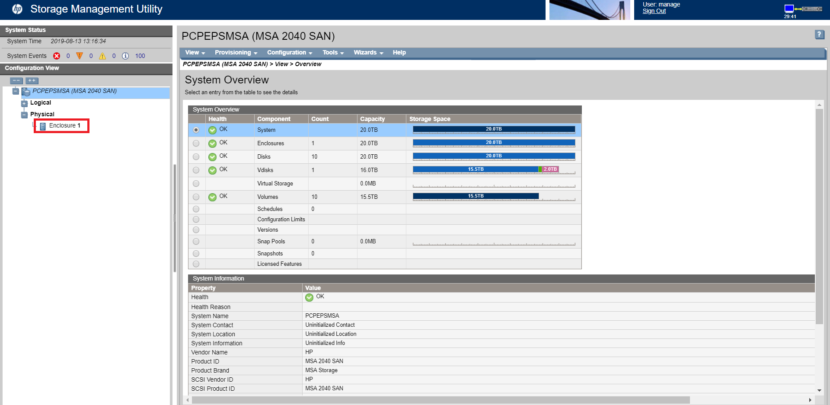The width and height of the screenshot is (830, 405).
Task: Click the panel splitter handle
Action: pyautogui.click(x=174, y=218)
